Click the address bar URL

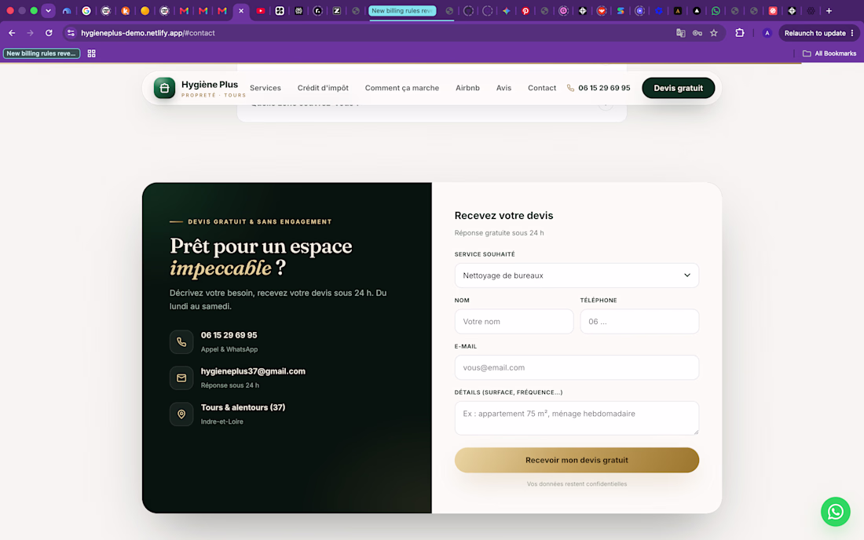coord(148,33)
